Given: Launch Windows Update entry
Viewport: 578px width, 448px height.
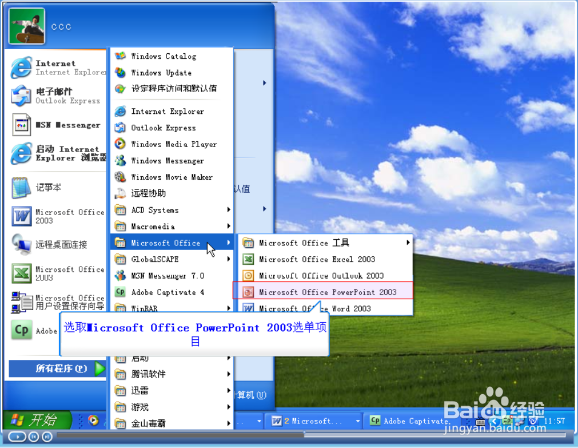Looking at the screenshot, I should point(172,73).
